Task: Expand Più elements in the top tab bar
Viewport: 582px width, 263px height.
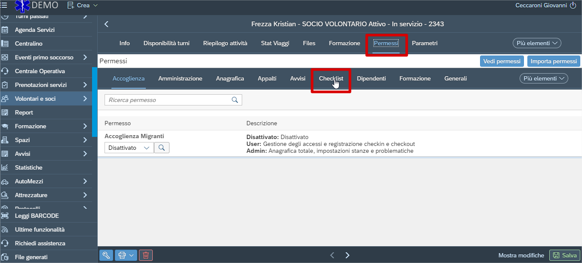Action: tap(537, 43)
